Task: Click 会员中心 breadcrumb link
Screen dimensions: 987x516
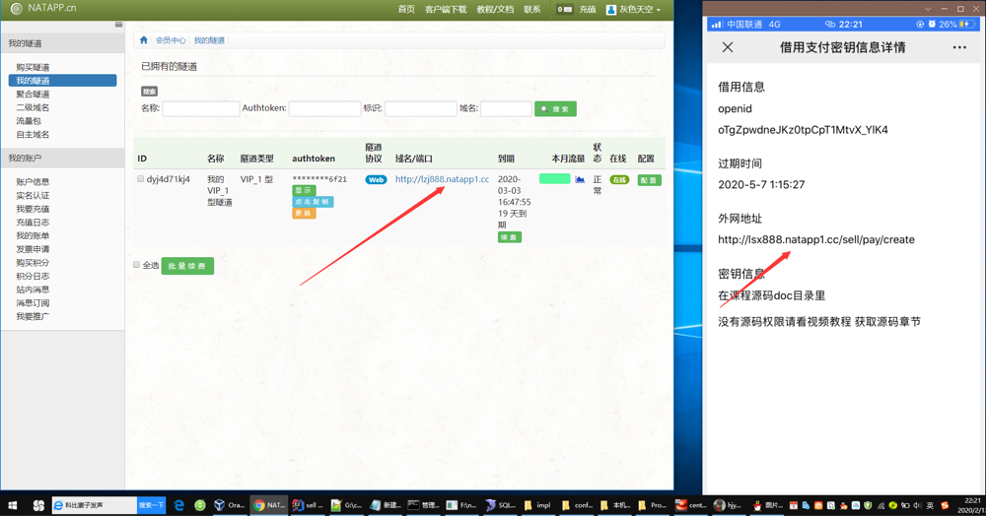Action: pyautogui.click(x=171, y=40)
